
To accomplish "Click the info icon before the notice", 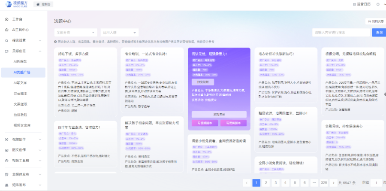I will point(55,42).
